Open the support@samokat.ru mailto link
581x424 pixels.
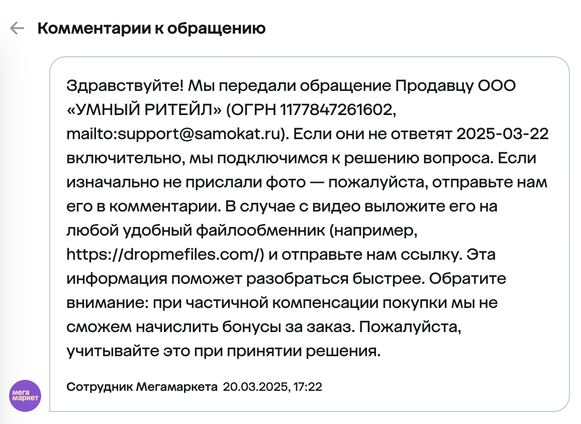176,135
